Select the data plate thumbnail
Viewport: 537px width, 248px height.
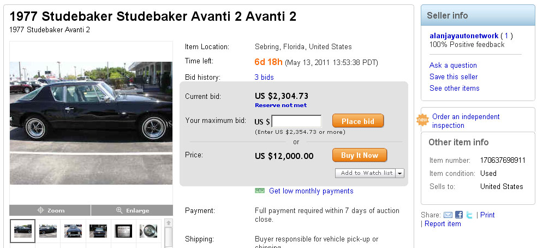123,231
